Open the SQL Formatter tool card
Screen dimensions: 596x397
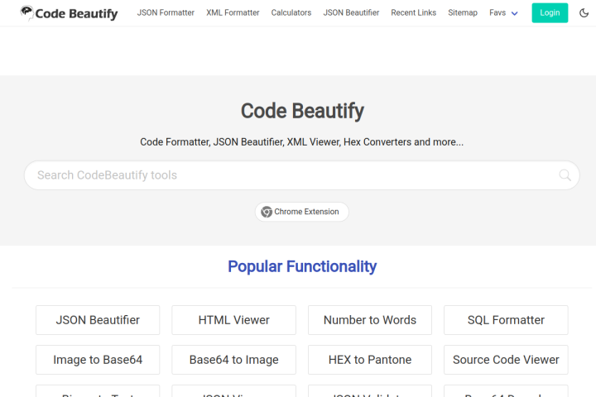pyautogui.click(x=506, y=320)
